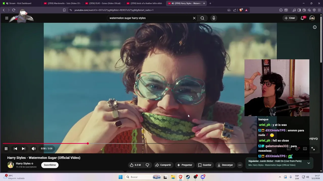Show video info card icon

(x=315, y=27)
